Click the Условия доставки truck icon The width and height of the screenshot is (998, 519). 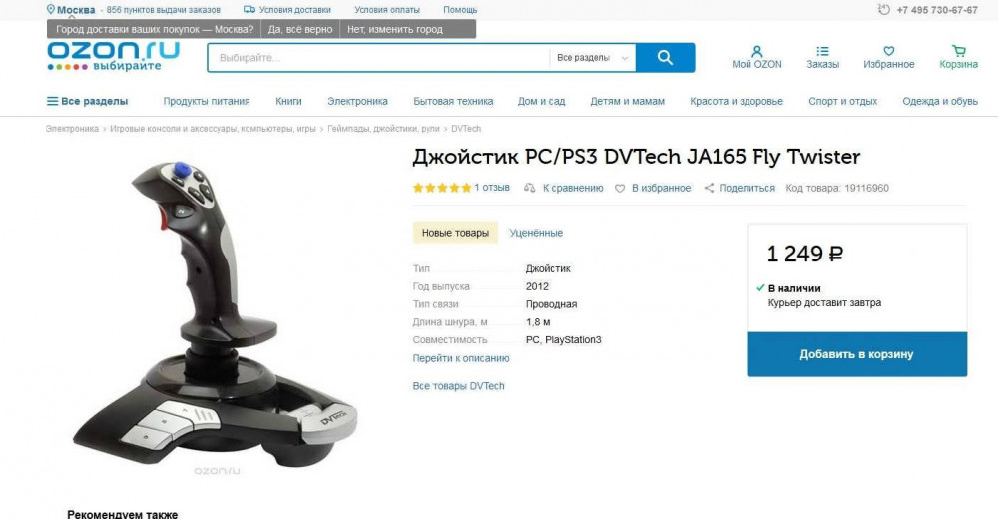point(249,10)
